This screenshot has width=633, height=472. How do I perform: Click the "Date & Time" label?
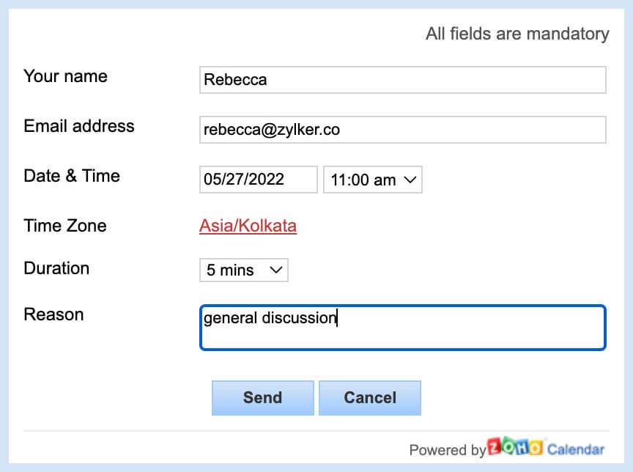pos(72,176)
